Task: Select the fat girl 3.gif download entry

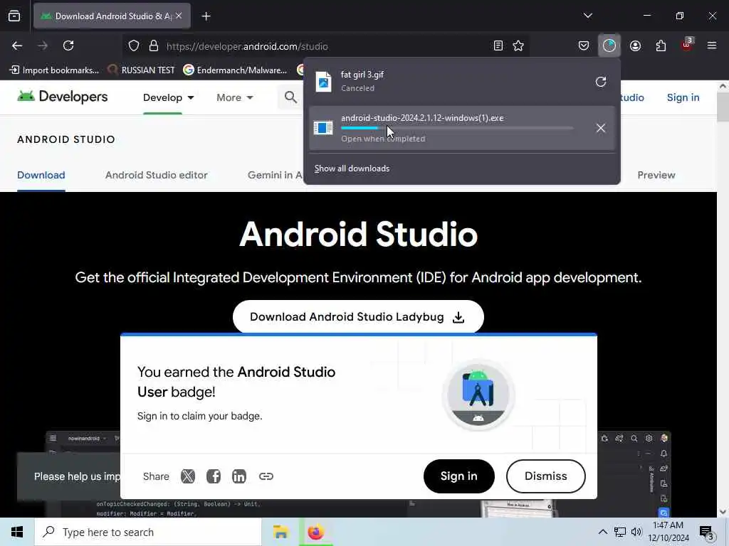Action: [461, 82]
